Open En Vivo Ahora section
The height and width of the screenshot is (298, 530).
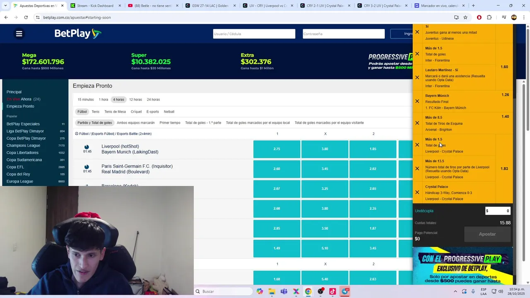[23, 99]
